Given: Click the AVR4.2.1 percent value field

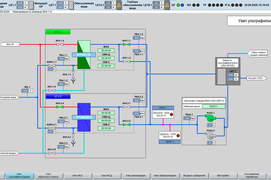Looking at the screenshot, I should 51,132.
